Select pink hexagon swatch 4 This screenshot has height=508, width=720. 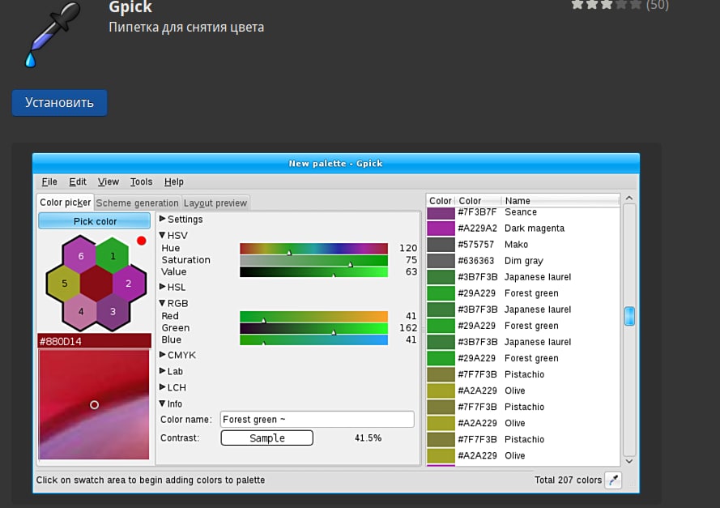tap(80, 311)
